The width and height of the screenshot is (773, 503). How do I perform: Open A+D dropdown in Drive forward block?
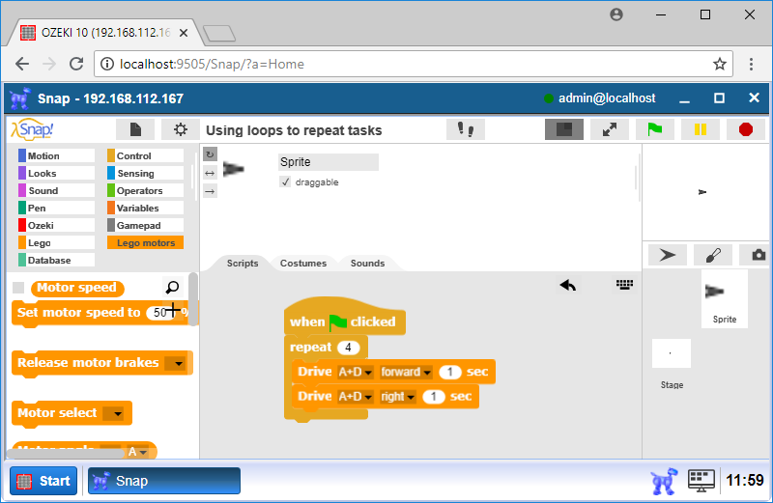[x=355, y=372]
